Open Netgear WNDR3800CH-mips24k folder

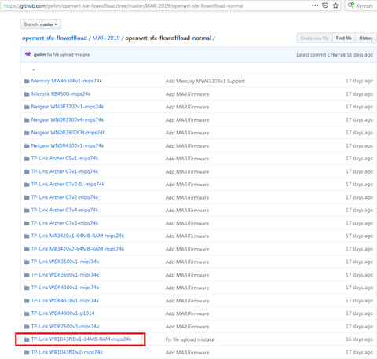pos(68,133)
